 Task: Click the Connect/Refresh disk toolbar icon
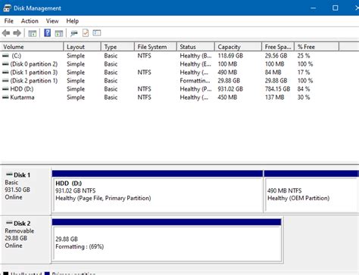(x=74, y=33)
